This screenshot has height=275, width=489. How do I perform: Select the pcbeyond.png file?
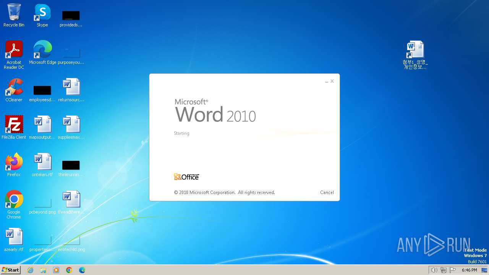pos(42,206)
